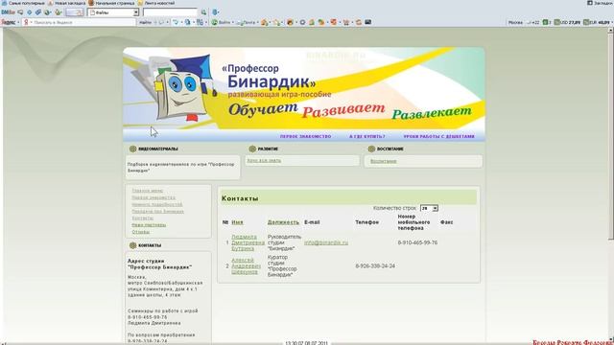Sort contacts by 'Должность' column

coord(283,222)
